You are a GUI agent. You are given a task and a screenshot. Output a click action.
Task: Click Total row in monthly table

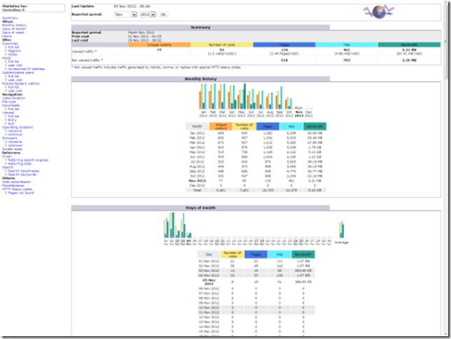[256, 191]
